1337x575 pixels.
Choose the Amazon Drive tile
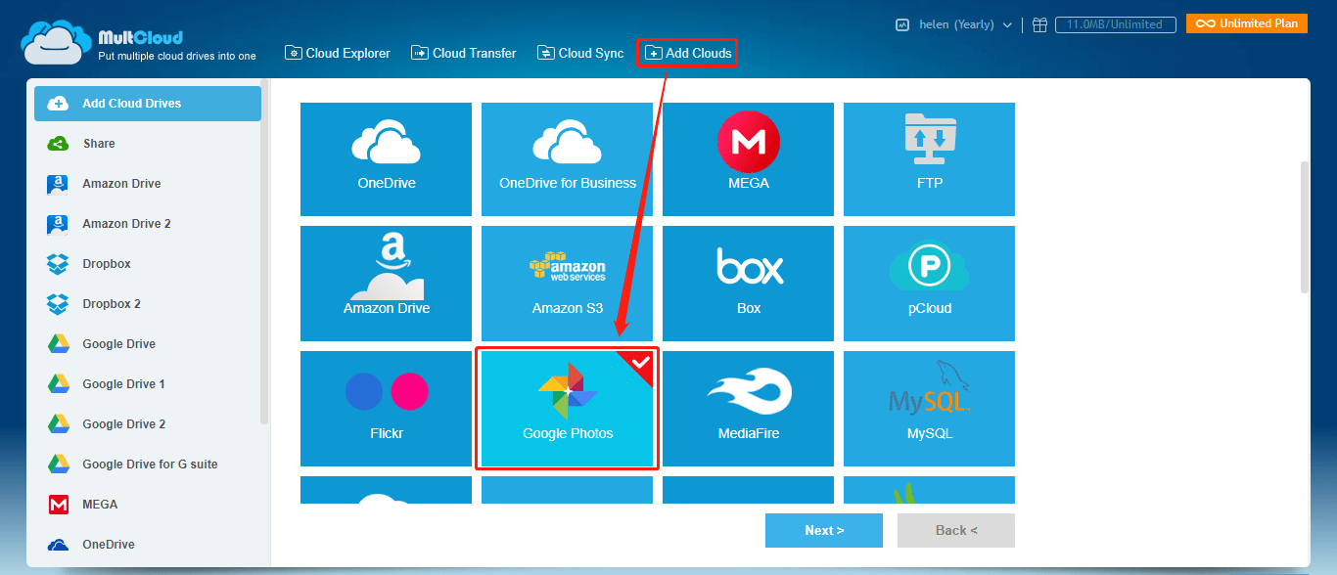[x=386, y=284]
